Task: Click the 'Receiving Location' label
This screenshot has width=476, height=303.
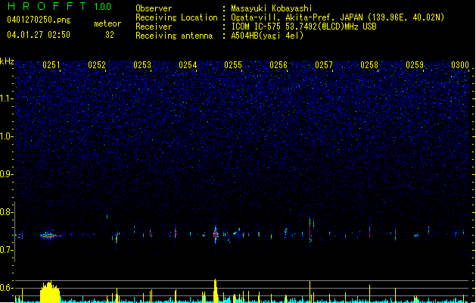Action: tap(176, 17)
